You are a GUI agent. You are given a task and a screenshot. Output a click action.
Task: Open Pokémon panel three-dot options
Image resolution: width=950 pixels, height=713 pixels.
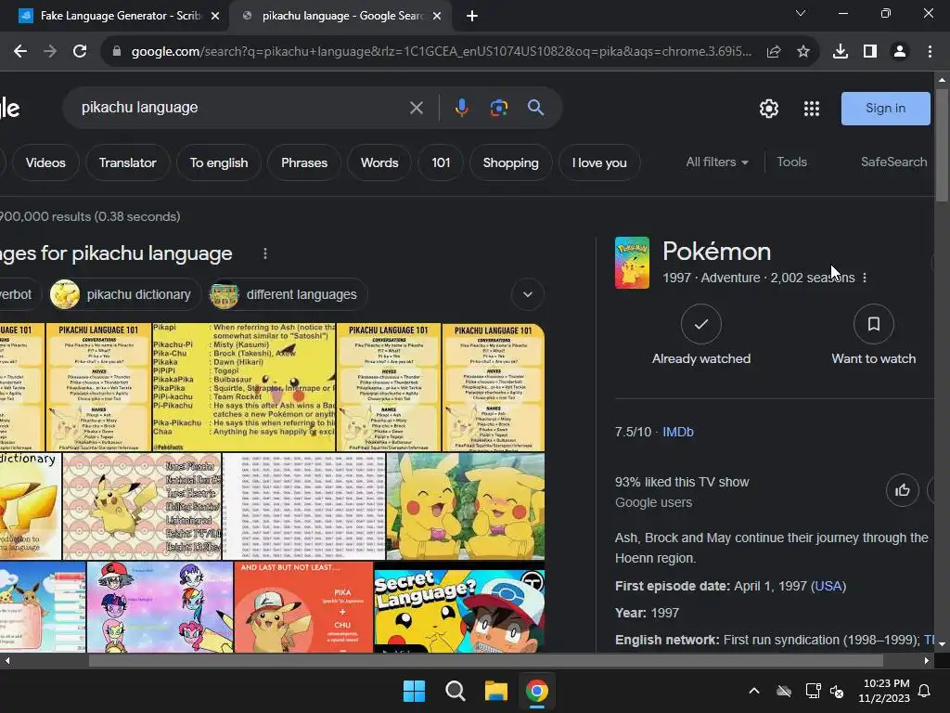pyautogui.click(x=865, y=278)
